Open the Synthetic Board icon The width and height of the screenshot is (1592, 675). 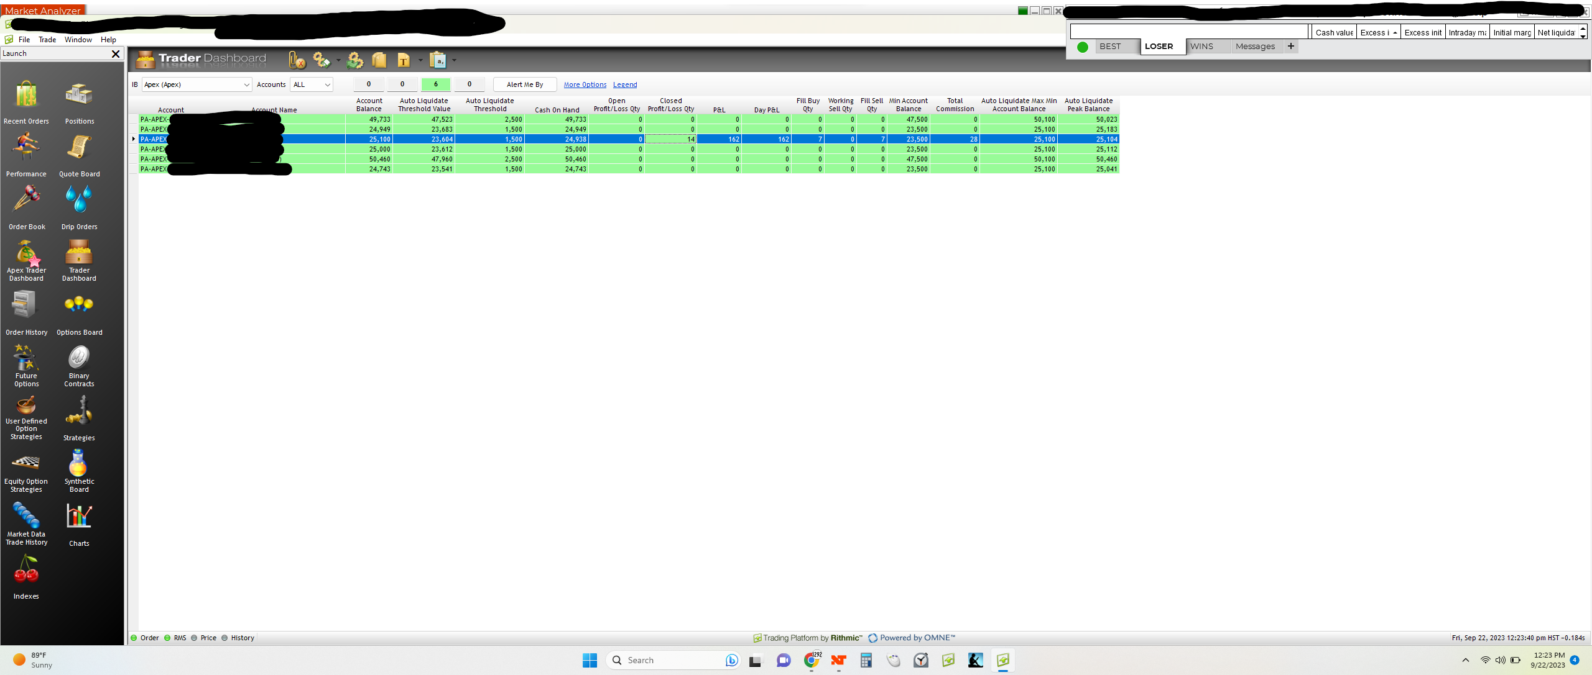point(80,472)
